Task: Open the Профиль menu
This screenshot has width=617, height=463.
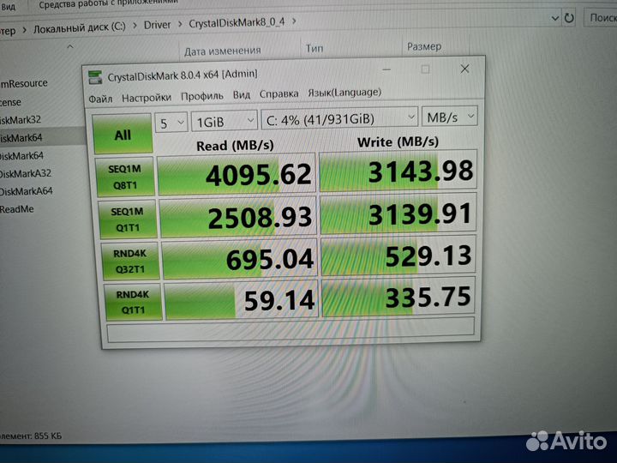Action: click(x=202, y=96)
